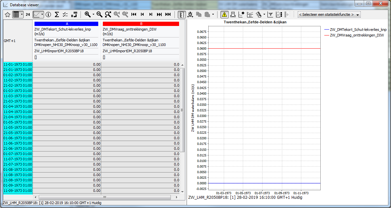Click the vertical scrollbar up arrow

tap(182, 65)
